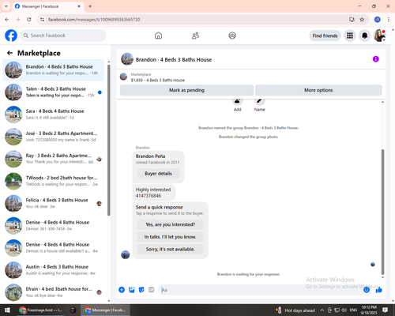This screenshot has width=395, height=316.
Task: Send a thumbs up like
Action: pos(379,290)
